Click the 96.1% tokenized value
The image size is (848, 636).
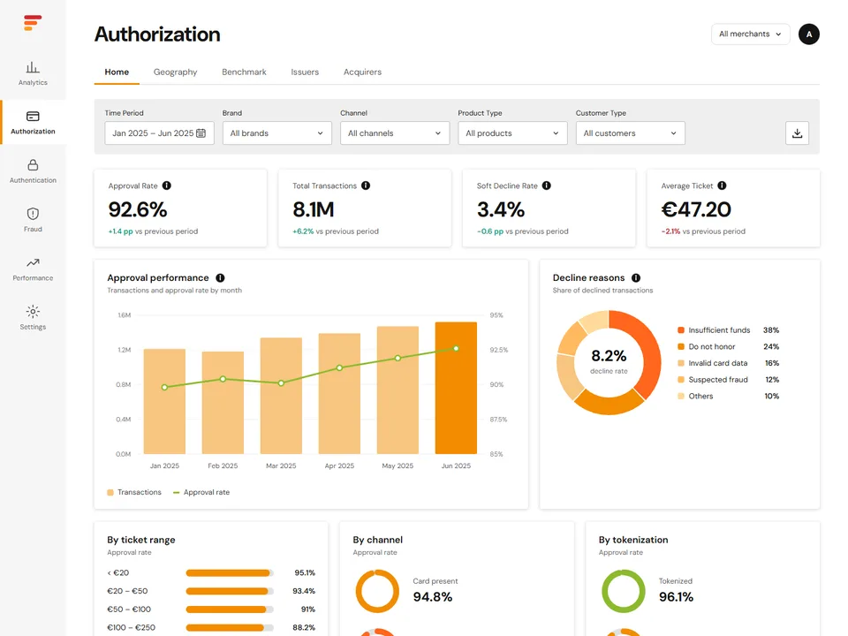676,597
